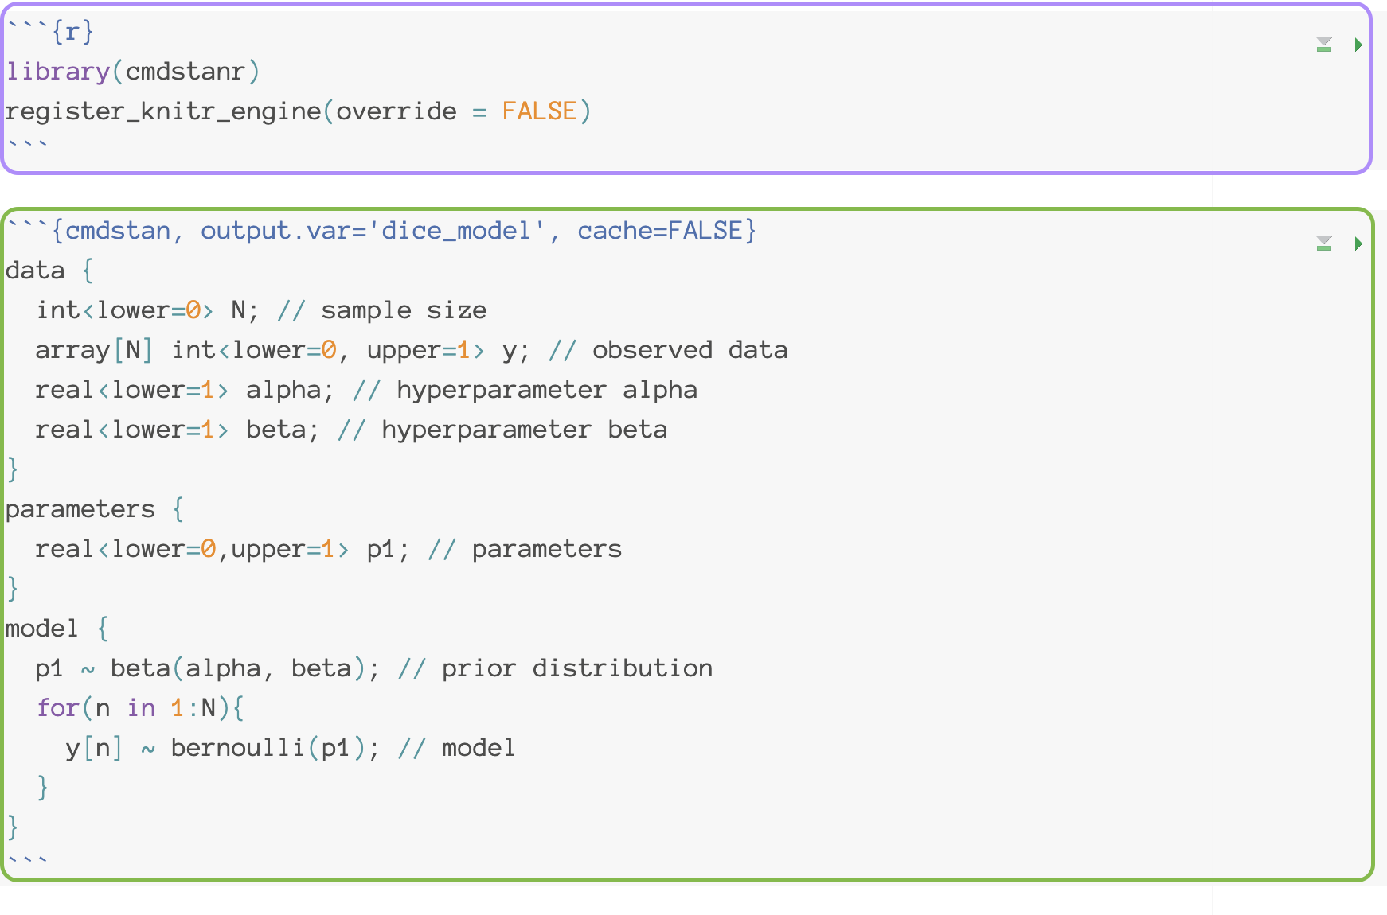Click the '// prior distribution' comment
Viewport: 1387px width, 915px height.
(x=555, y=668)
